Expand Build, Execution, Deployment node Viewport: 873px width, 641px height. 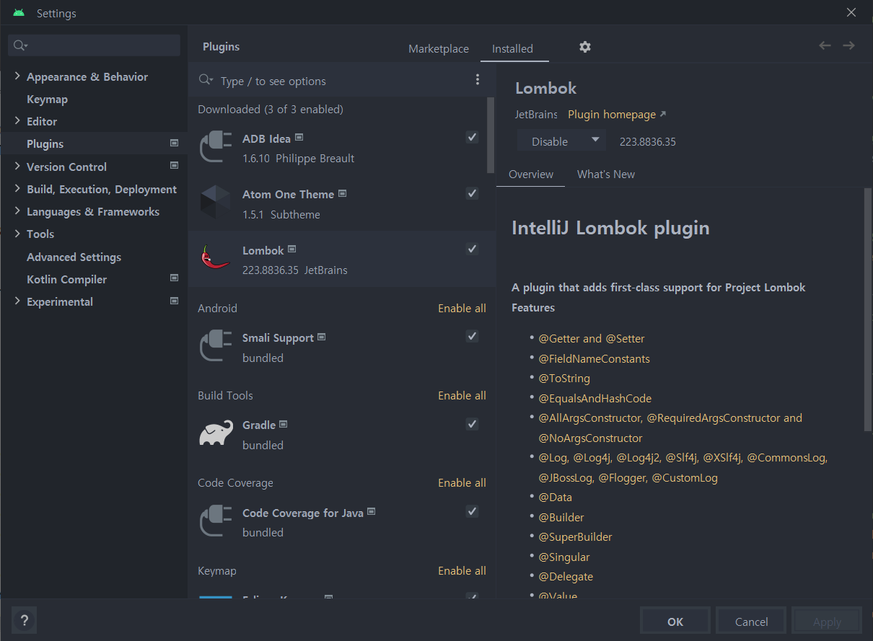[17, 189]
